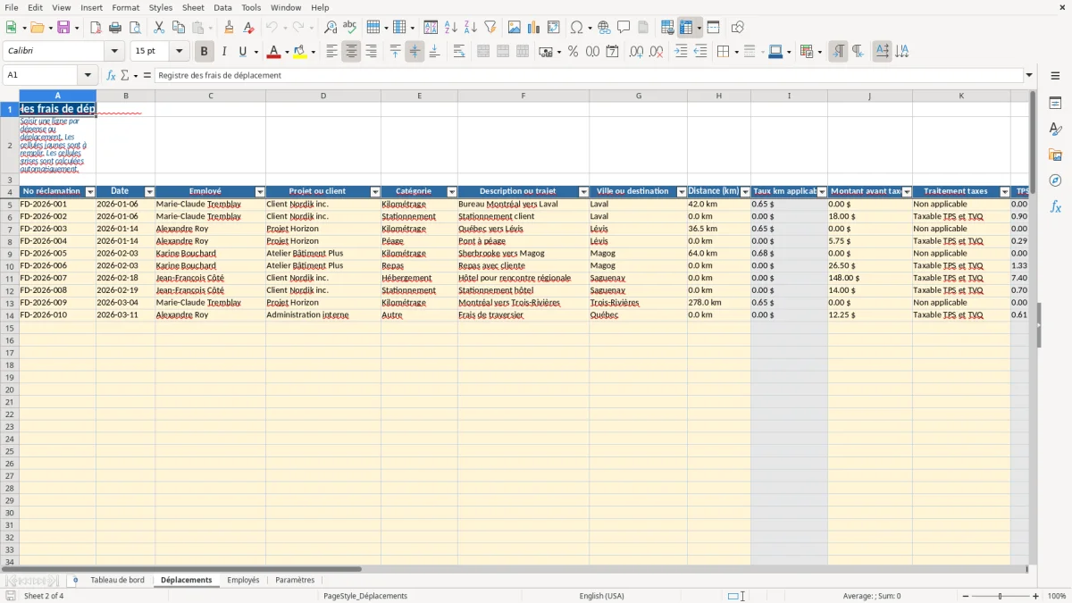This screenshot has height=603, width=1072.
Task: Click the Insert Special Character omega icon
Action: coord(576,28)
